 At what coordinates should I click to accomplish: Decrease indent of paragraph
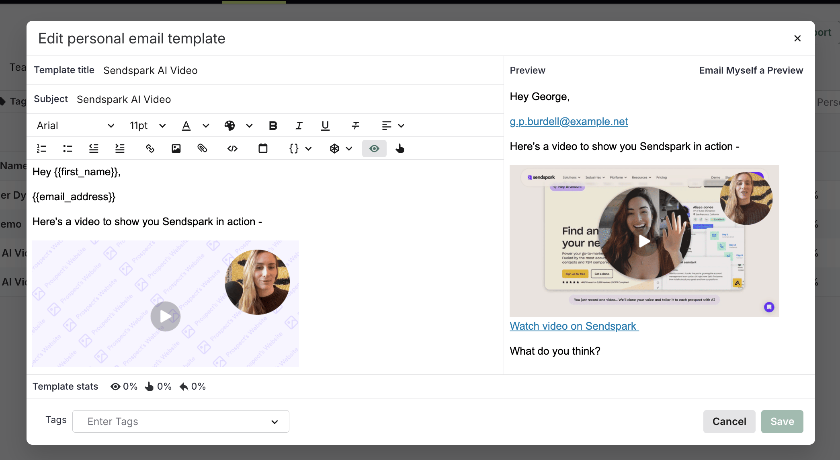click(x=94, y=149)
